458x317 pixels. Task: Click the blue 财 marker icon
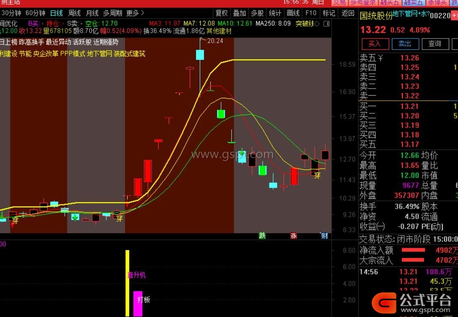(325, 236)
